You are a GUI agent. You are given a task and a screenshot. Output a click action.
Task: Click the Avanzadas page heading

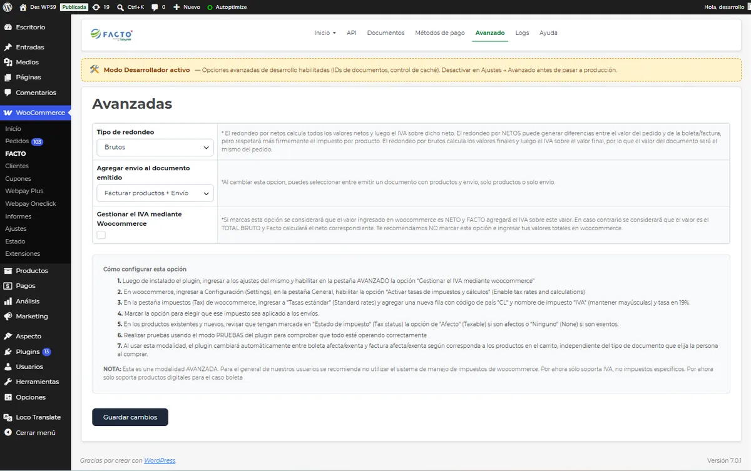pyautogui.click(x=132, y=104)
